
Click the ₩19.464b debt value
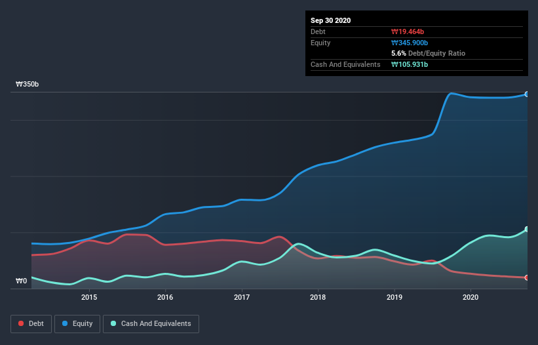(408, 31)
